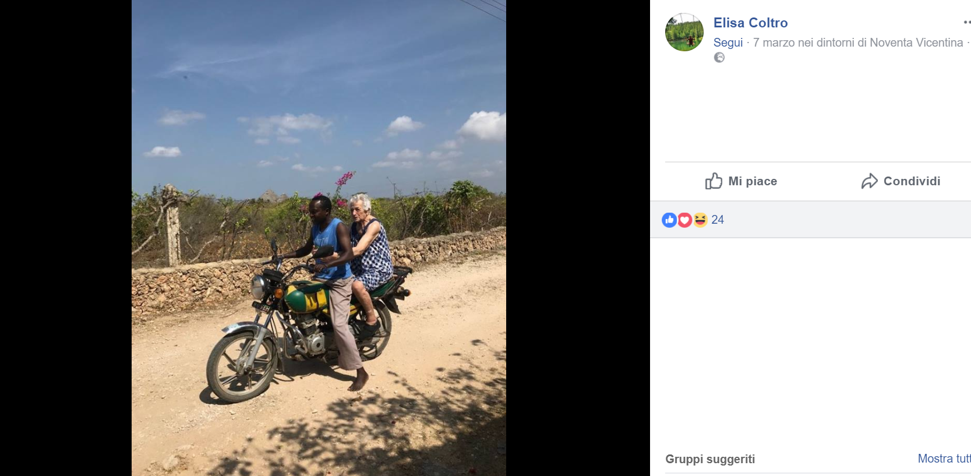Show who reacted via the 24 count
Image resolution: width=971 pixels, height=476 pixels.
click(718, 220)
